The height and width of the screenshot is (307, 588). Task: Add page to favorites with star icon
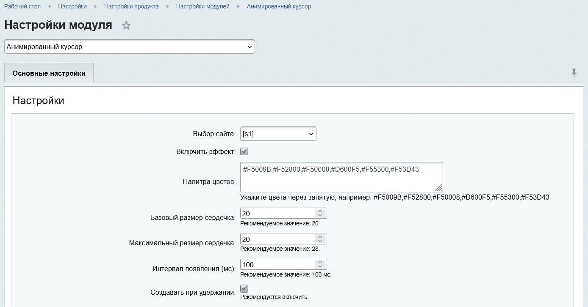[126, 26]
